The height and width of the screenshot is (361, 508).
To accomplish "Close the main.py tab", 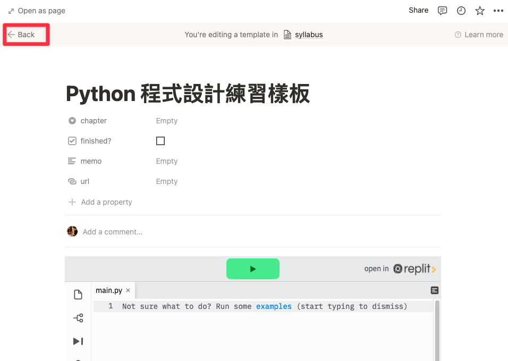I will coord(128,290).
